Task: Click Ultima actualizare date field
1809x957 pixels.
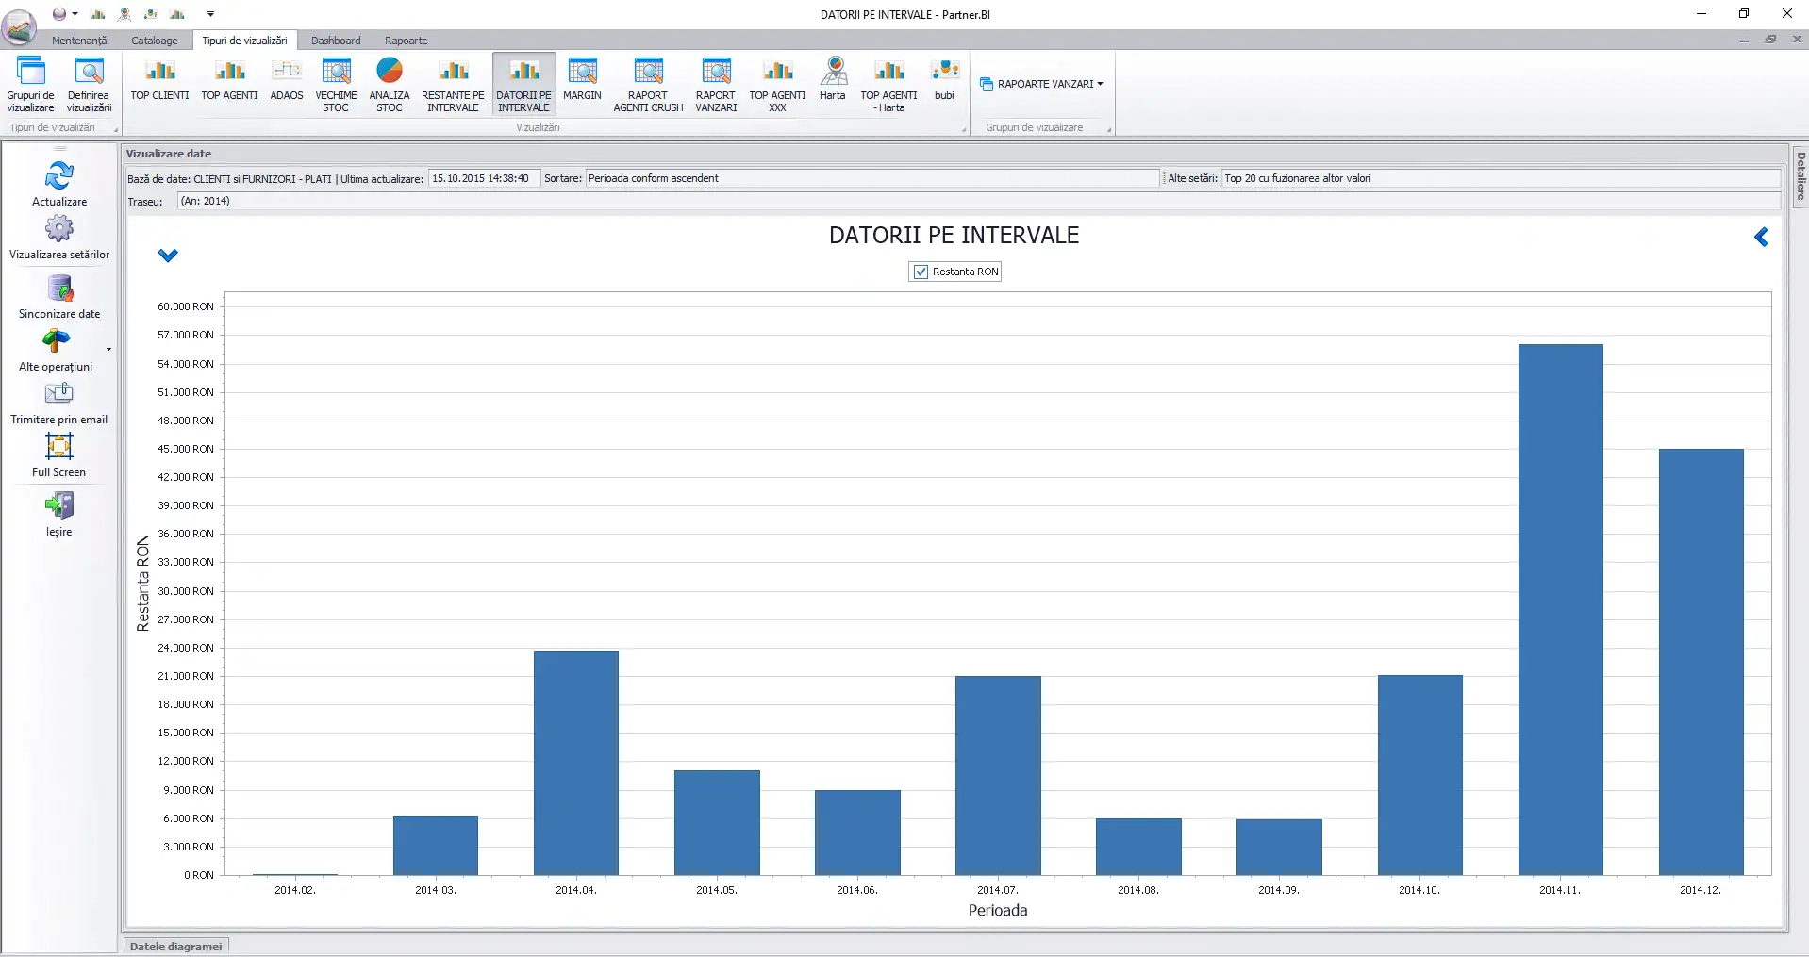Action: (x=484, y=178)
